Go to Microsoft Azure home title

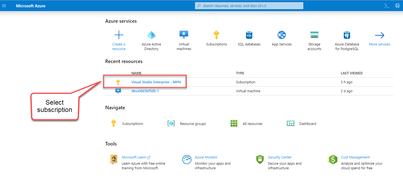(x=31, y=6)
